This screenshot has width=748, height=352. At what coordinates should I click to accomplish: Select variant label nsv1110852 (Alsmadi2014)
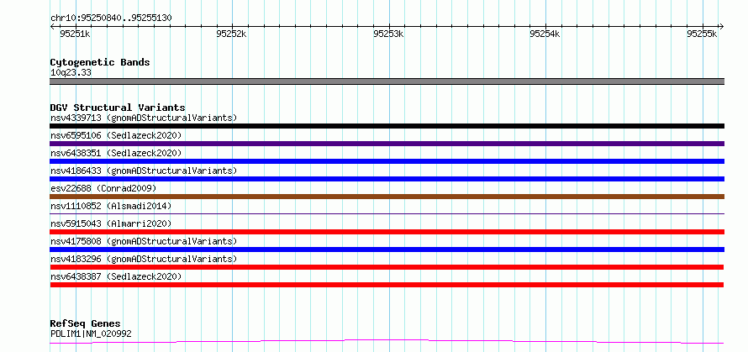point(111,206)
